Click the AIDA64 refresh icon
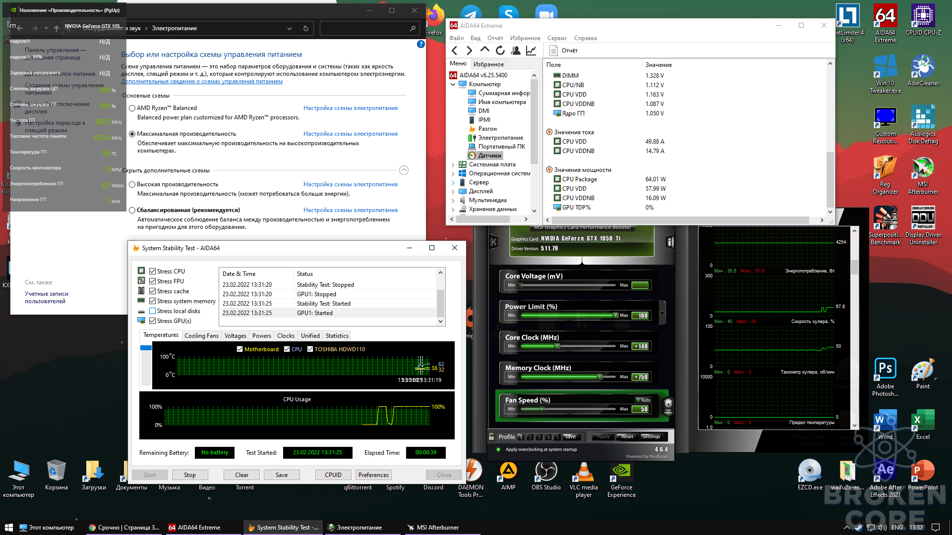This screenshot has height=535, width=952. [500, 51]
